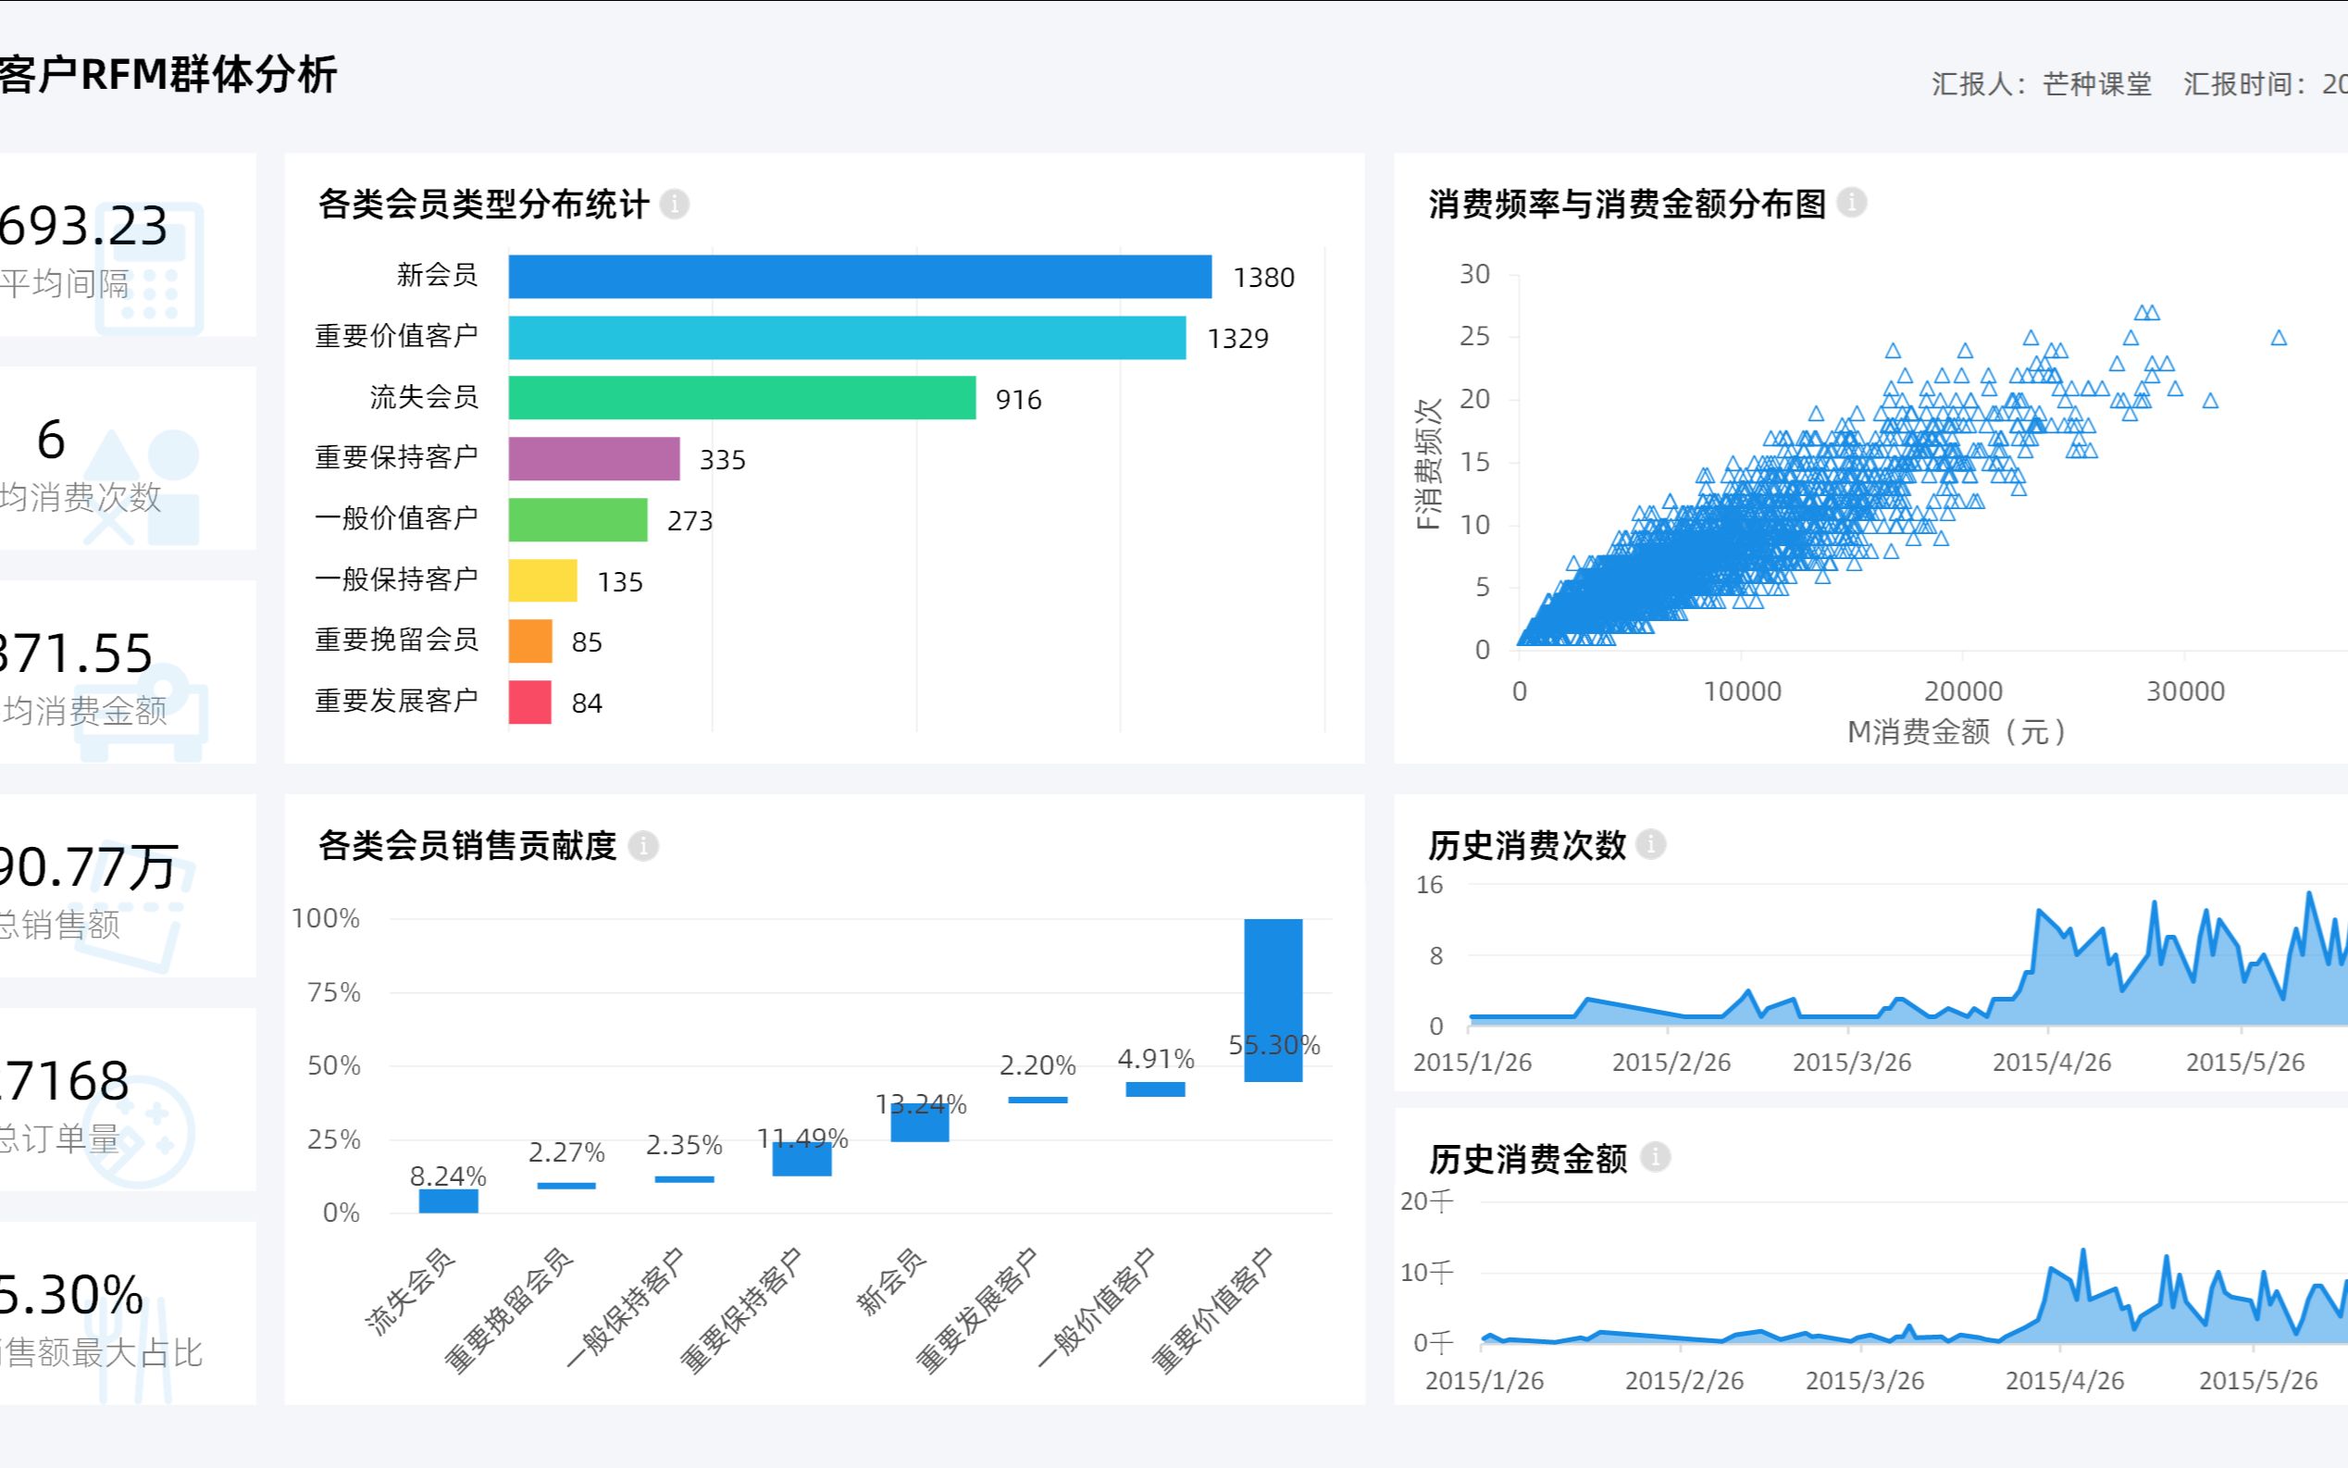The image size is (2348, 1468).
Task: Click info icon next to 各类会员销售贡献度
Action: [x=642, y=846]
